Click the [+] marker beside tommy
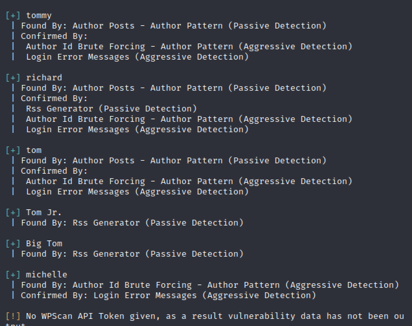412x326 pixels. point(13,16)
